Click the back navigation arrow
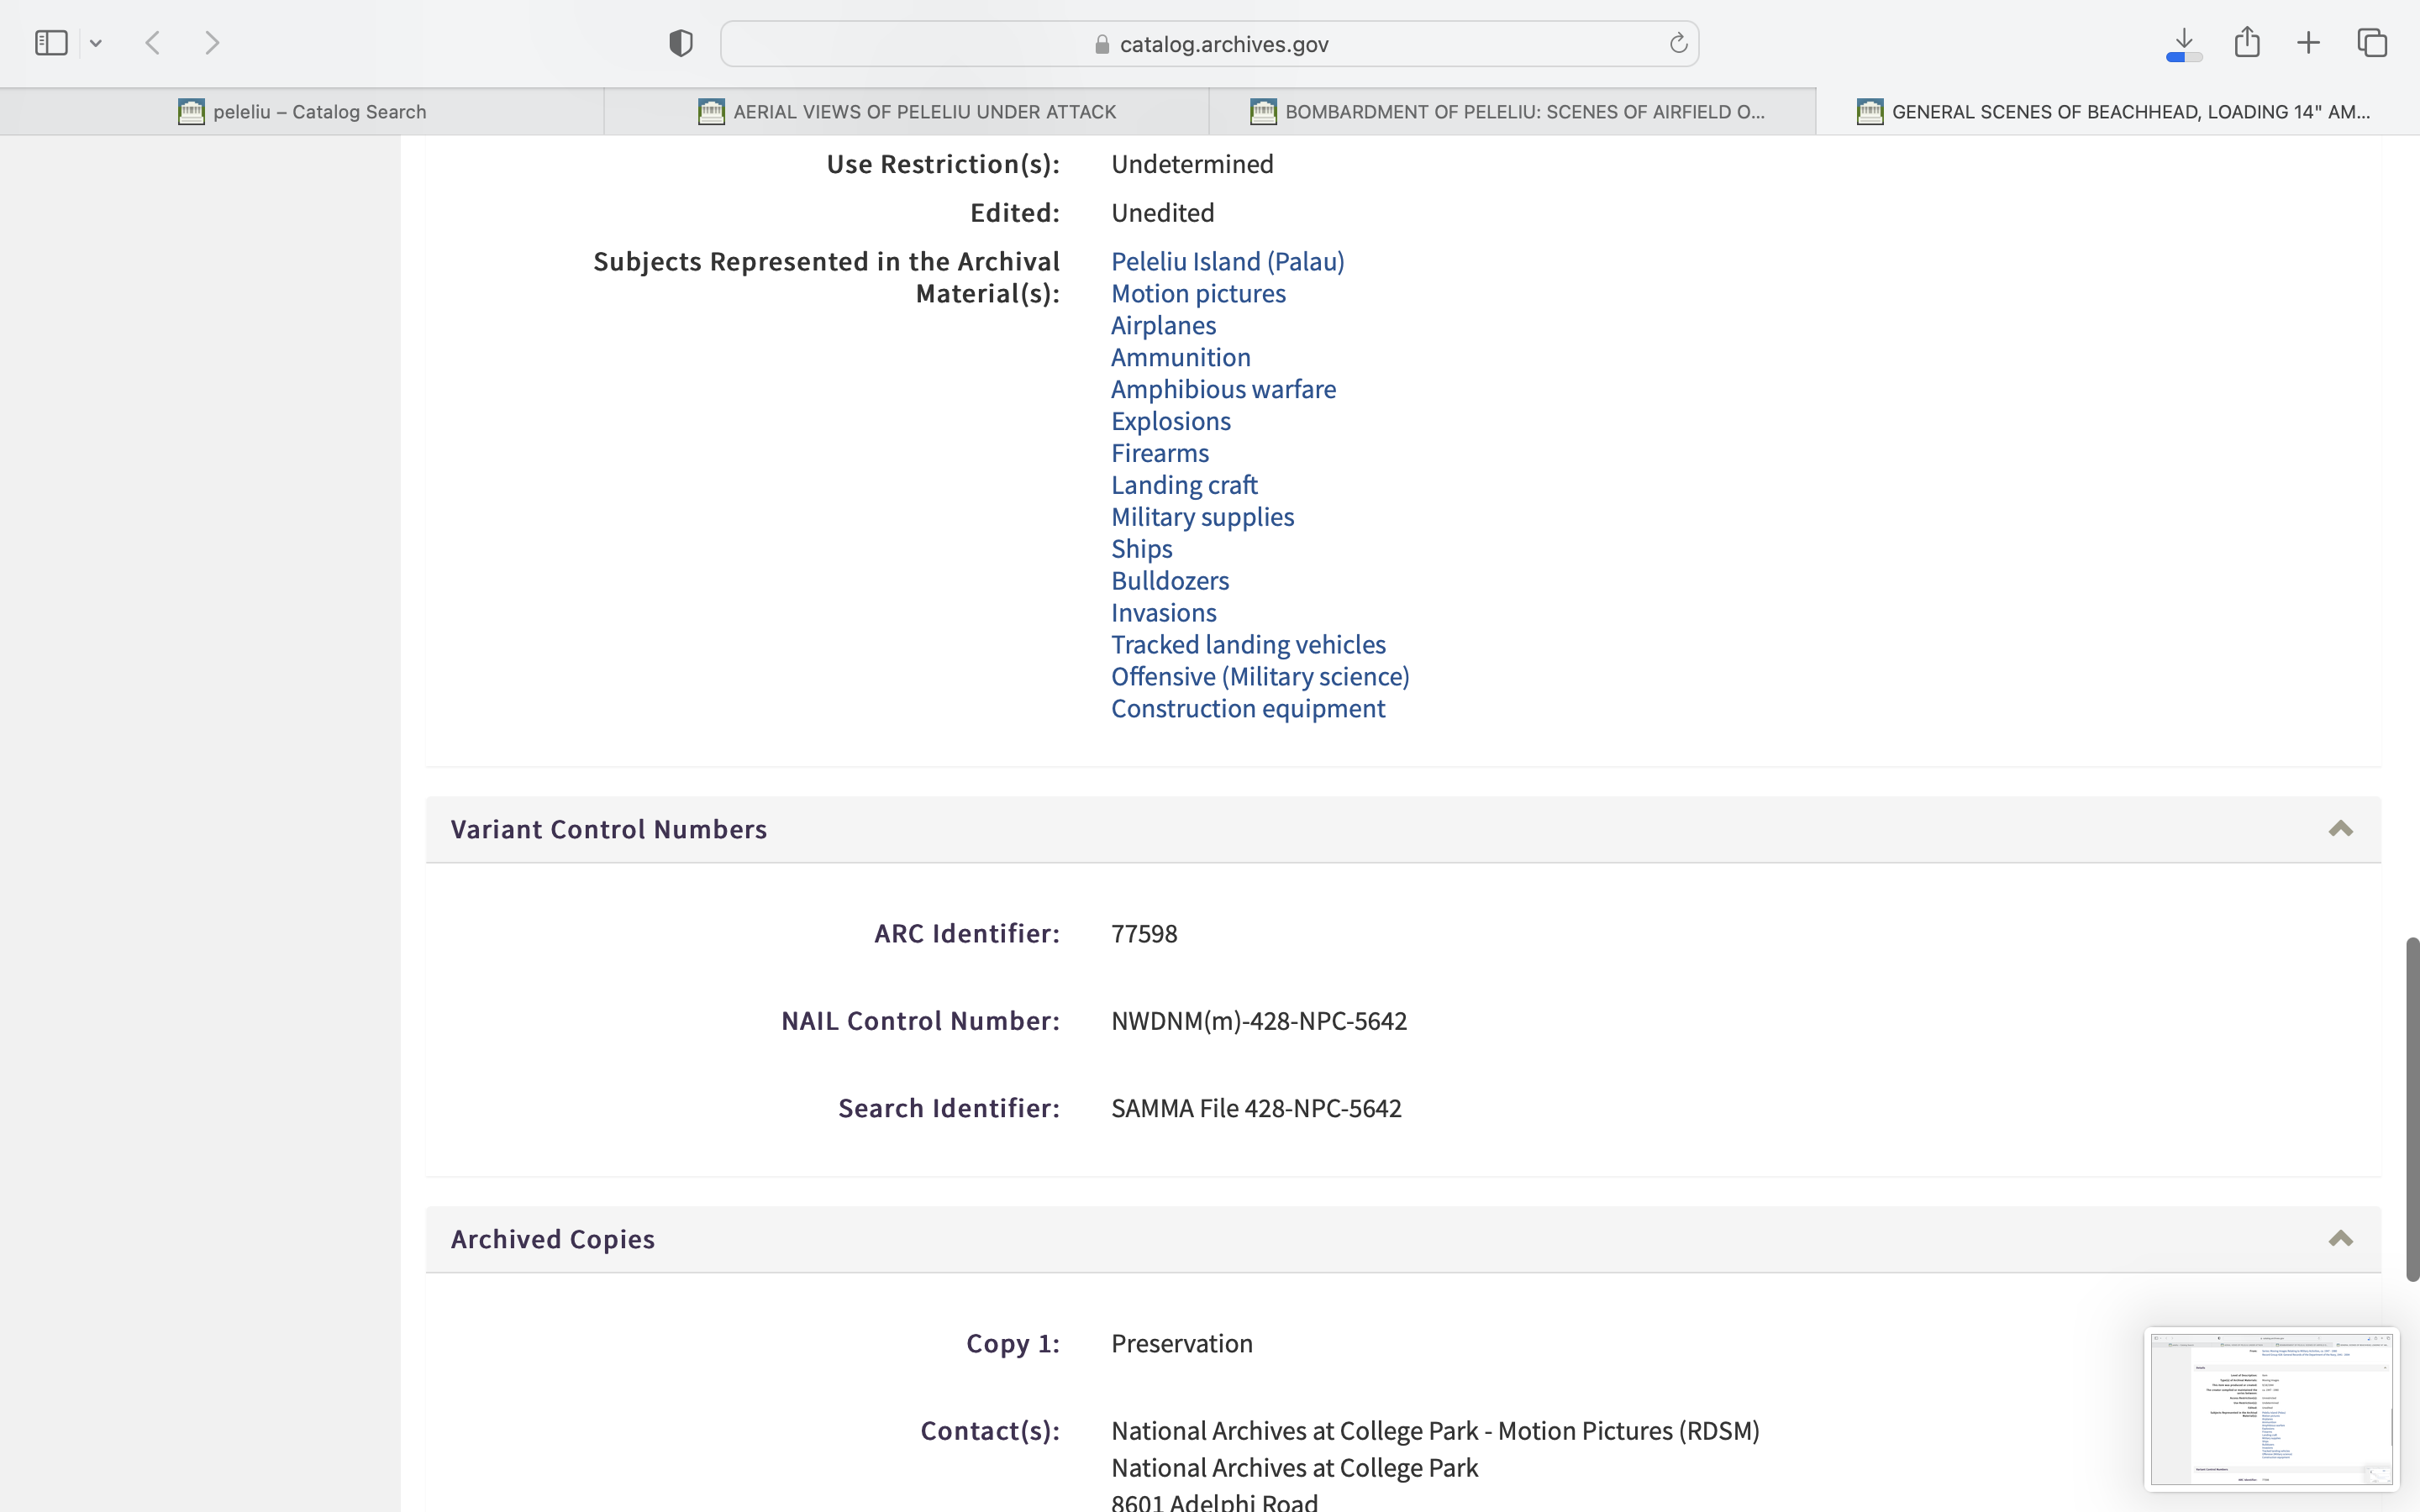2420x1512 pixels. coord(153,43)
